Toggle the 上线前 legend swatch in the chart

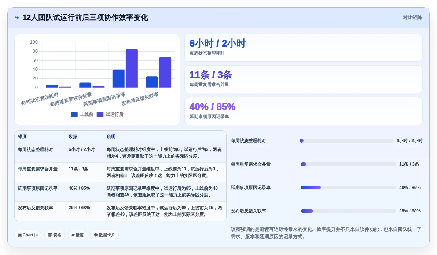pyautogui.click(x=74, y=114)
